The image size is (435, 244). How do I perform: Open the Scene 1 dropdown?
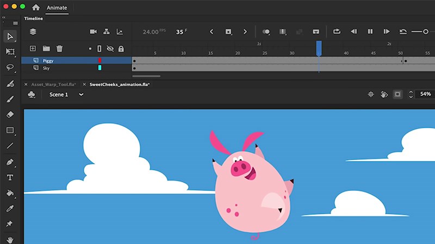66,94
